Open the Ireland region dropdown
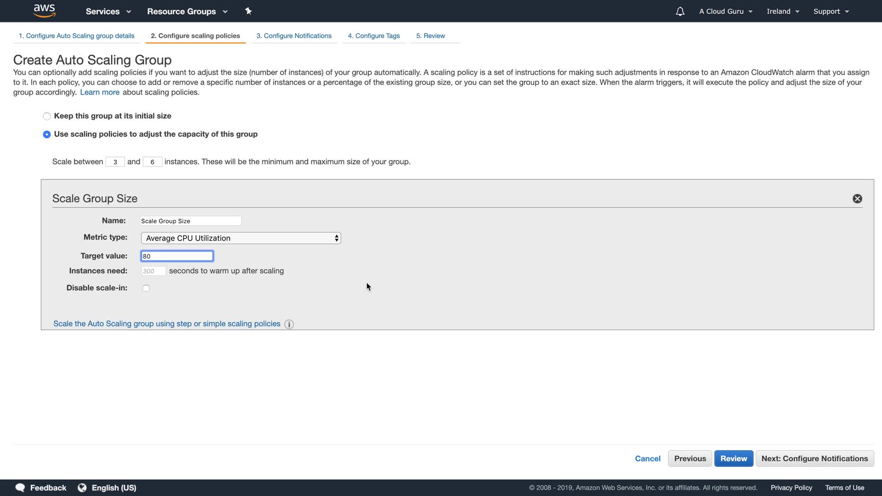Image resolution: width=882 pixels, height=496 pixels. [x=783, y=11]
